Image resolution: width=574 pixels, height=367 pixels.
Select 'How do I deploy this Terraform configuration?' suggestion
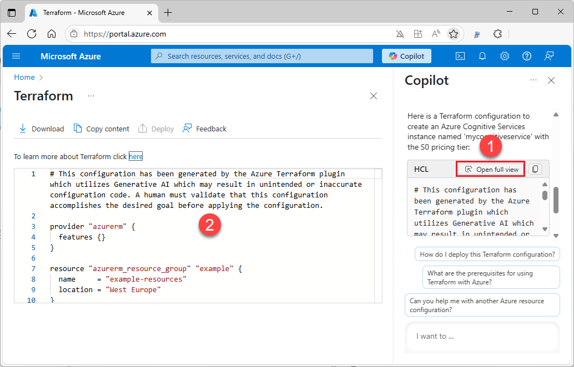[487, 254]
